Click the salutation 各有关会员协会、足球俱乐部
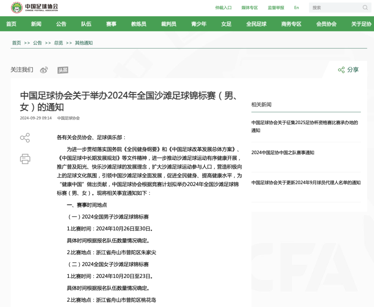This screenshot has height=307, width=374. tap(91, 137)
